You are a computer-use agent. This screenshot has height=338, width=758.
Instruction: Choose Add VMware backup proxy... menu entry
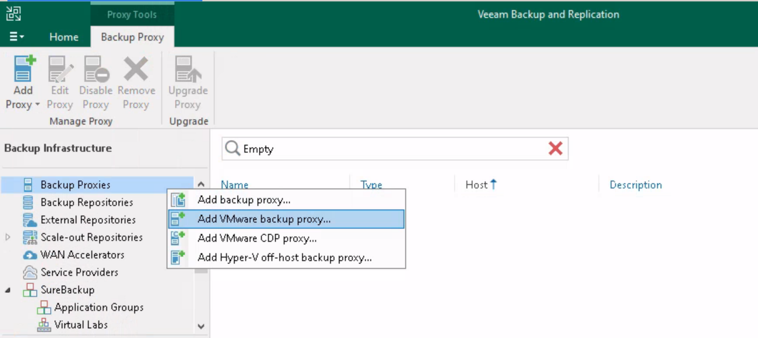pos(287,219)
